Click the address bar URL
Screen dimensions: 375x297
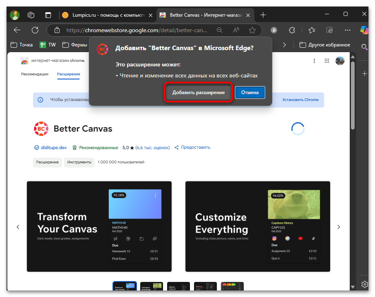pos(137,31)
